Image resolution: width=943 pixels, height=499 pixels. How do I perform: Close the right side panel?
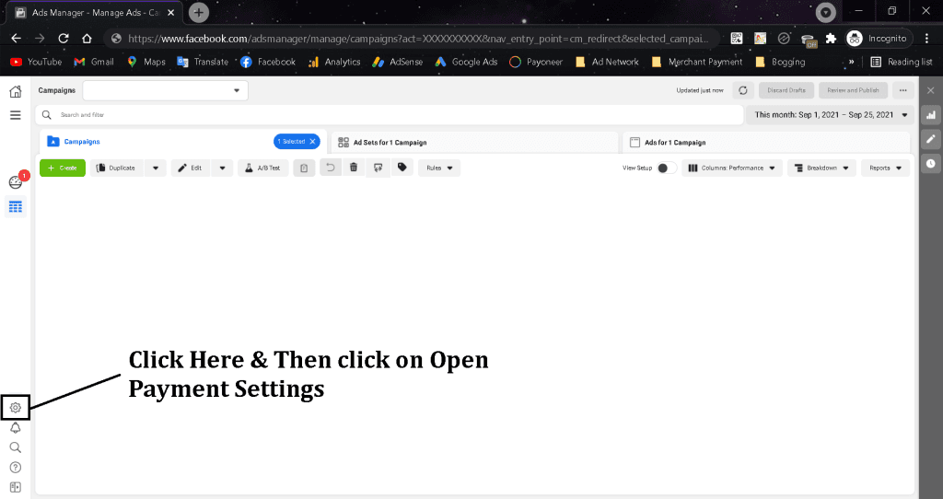tap(930, 90)
